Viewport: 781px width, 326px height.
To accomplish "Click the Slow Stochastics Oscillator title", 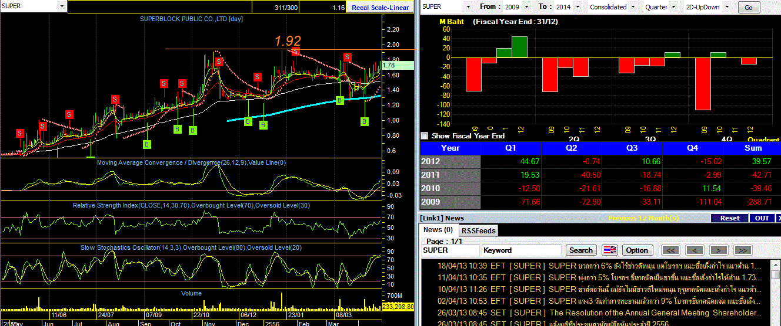I will 191,247.
